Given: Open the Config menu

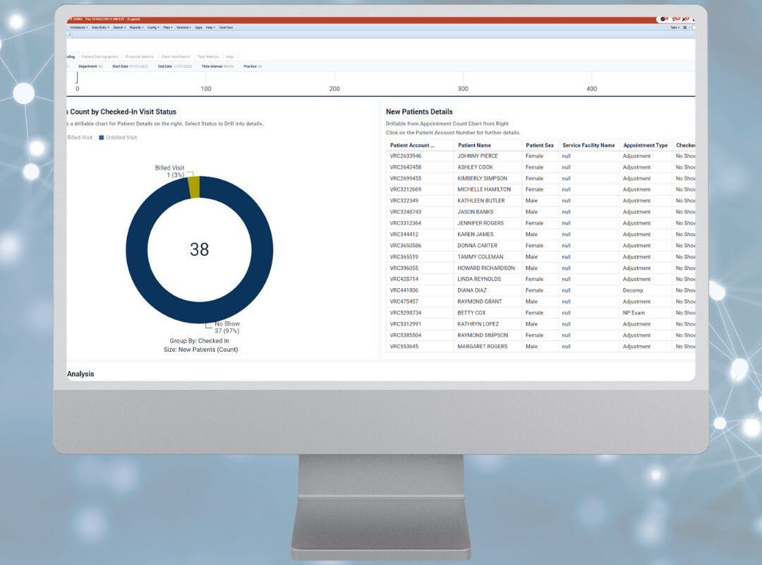Looking at the screenshot, I should point(153,28).
